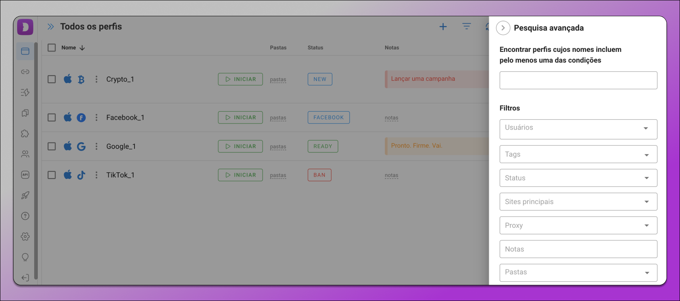Sort by name using the arrow icon

click(x=82, y=48)
